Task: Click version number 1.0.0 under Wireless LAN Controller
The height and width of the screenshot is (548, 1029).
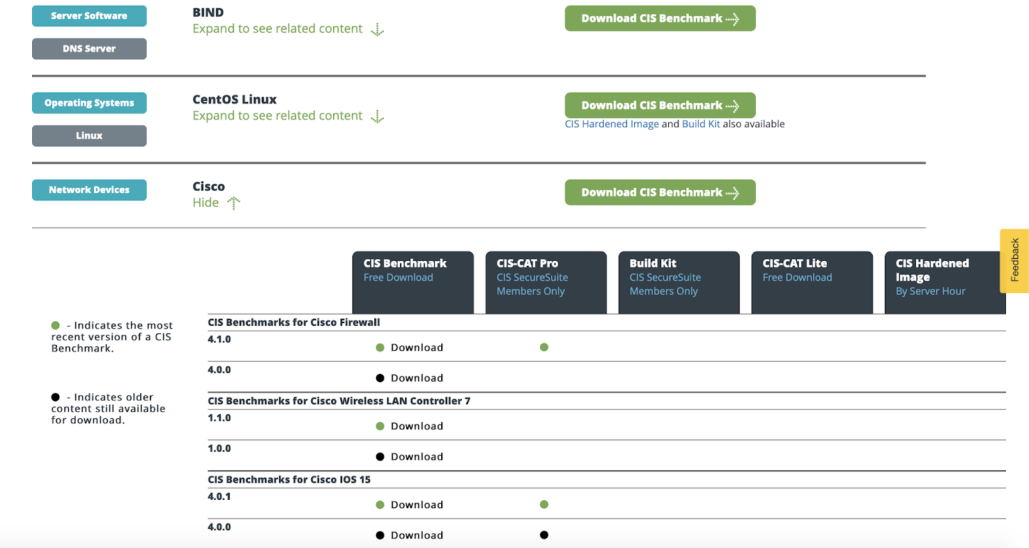Action: coord(219,448)
